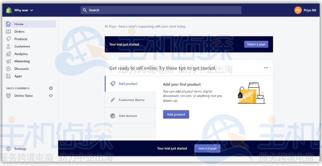
Task: Open the three-dot card options menu
Action: coord(266,68)
